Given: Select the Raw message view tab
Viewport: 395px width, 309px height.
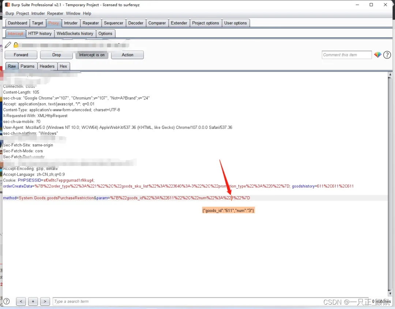Looking at the screenshot, I should tap(12, 66).
